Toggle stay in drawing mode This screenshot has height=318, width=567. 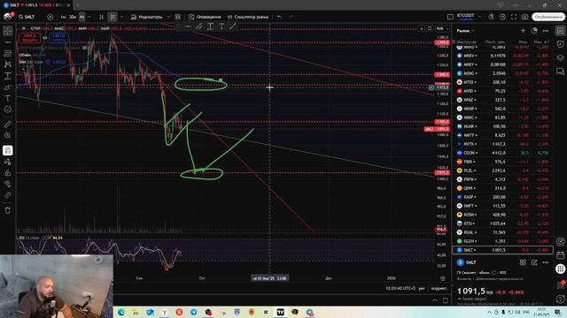pyautogui.click(x=8, y=162)
